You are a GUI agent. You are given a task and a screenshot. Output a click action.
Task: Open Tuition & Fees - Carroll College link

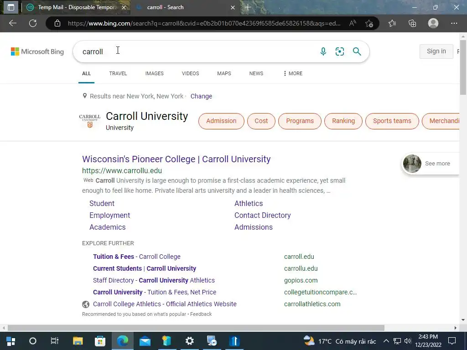pyautogui.click(x=137, y=257)
